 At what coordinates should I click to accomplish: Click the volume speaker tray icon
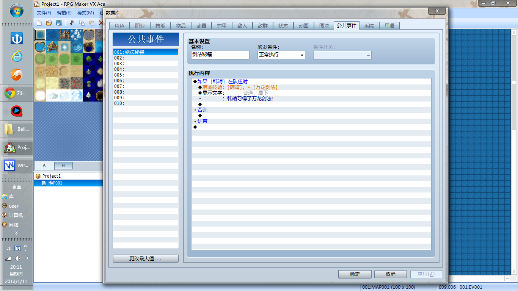pyautogui.click(x=17, y=258)
